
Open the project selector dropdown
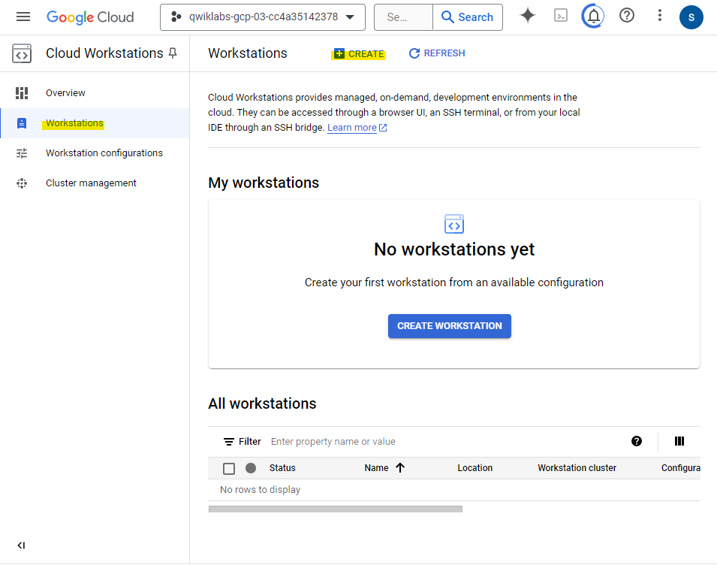263,17
